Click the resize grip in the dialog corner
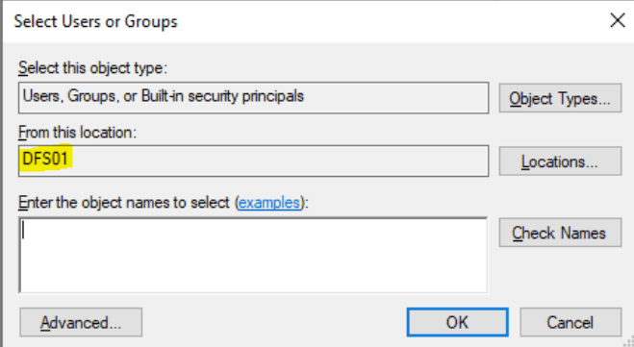The height and width of the screenshot is (347, 634). (x=629, y=342)
